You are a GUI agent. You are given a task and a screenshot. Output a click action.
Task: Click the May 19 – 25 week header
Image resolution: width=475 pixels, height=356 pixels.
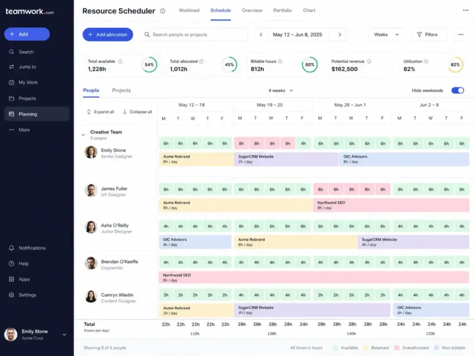click(270, 105)
